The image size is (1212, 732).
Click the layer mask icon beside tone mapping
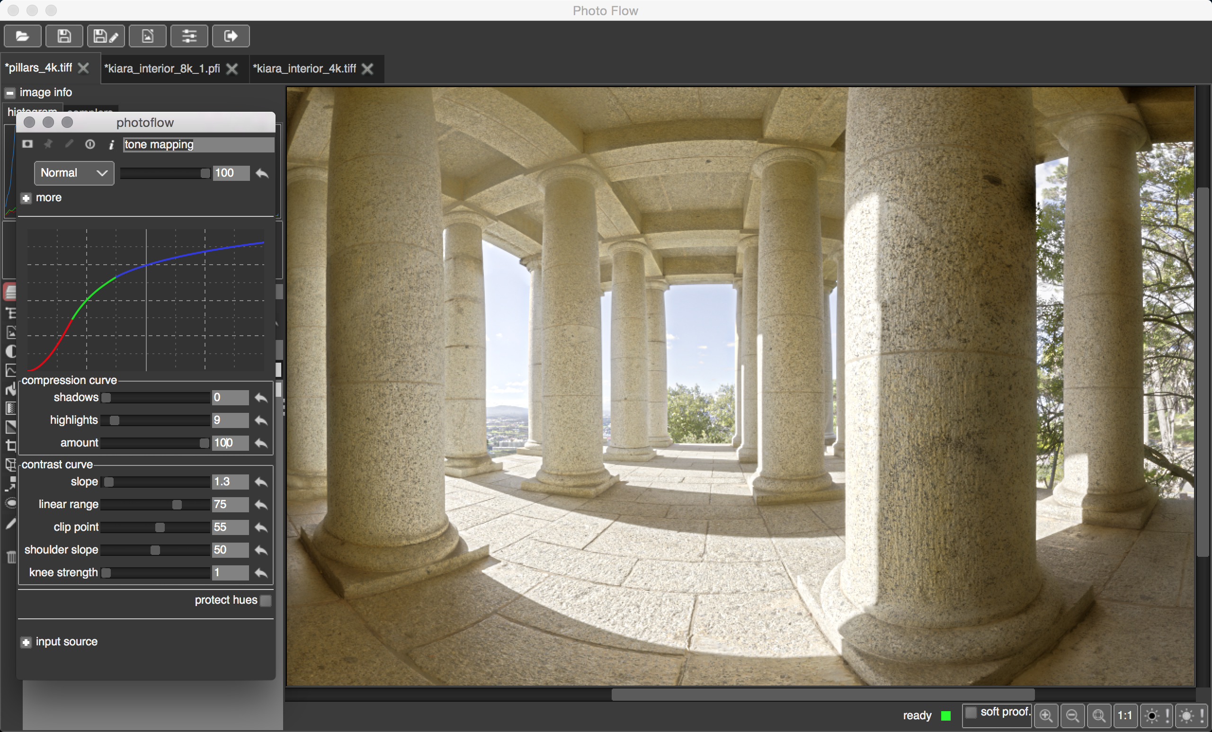tap(27, 144)
